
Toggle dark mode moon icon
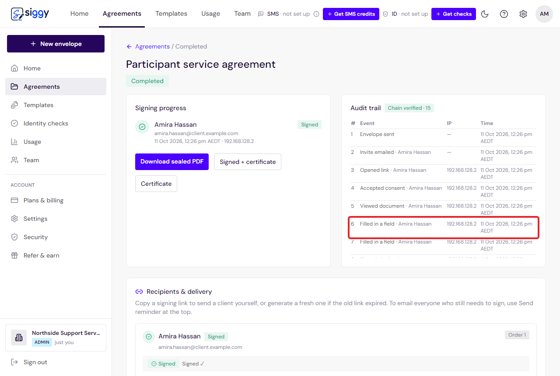(485, 14)
